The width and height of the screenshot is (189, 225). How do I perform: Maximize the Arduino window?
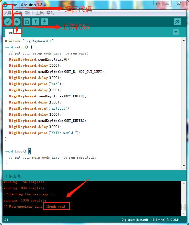click(x=167, y=3)
